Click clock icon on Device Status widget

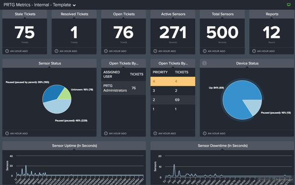[205, 133]
